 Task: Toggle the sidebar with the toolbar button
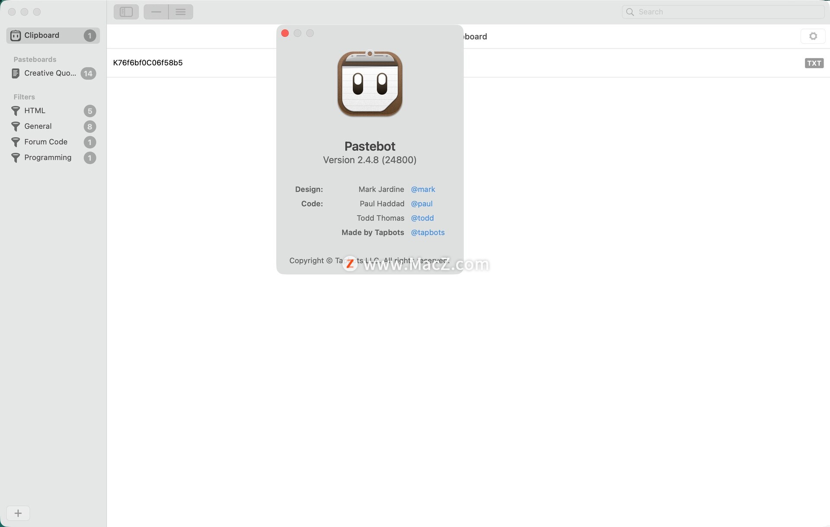click(x=126, y=12)
